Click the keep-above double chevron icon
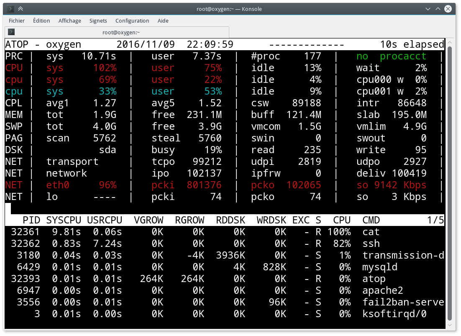461x336 pixels. pyautogui.click(x=20, y=9)
